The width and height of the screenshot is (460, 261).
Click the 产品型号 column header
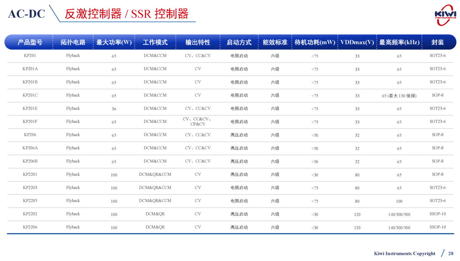point(30,42)
